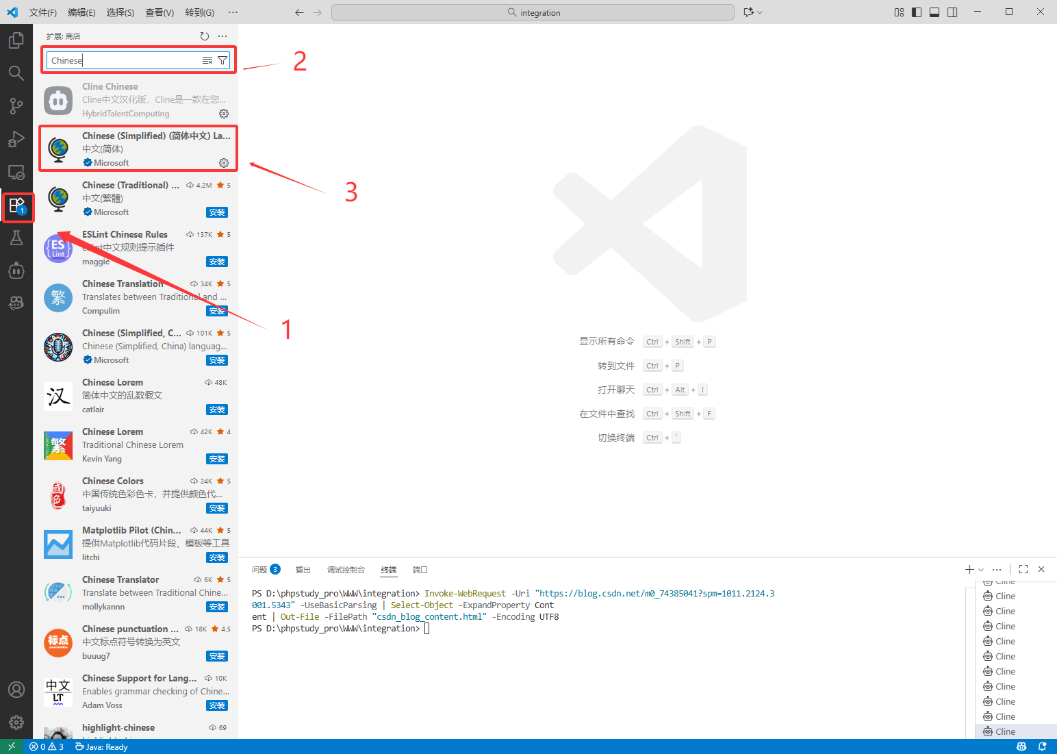Create a new terminal with plus icon
The image size is (1057, 754).
click(x=969, y=569)
